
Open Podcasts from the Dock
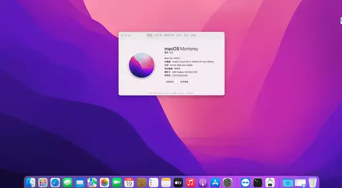click(x=203, y=182)
